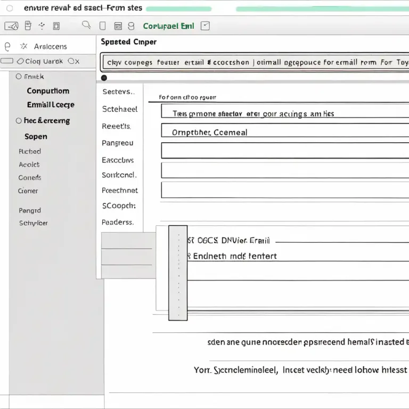The height and width of the screenshot is (409, 409).
Task: Click the Corupael Eml toolbar label
Action: (x=168, y=26)
